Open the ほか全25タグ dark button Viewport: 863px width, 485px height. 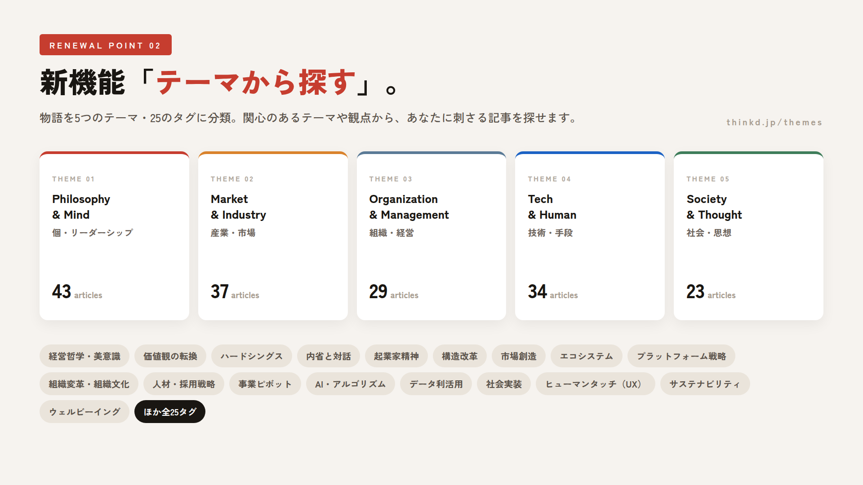pyautogui.click(x=170, y=412)
